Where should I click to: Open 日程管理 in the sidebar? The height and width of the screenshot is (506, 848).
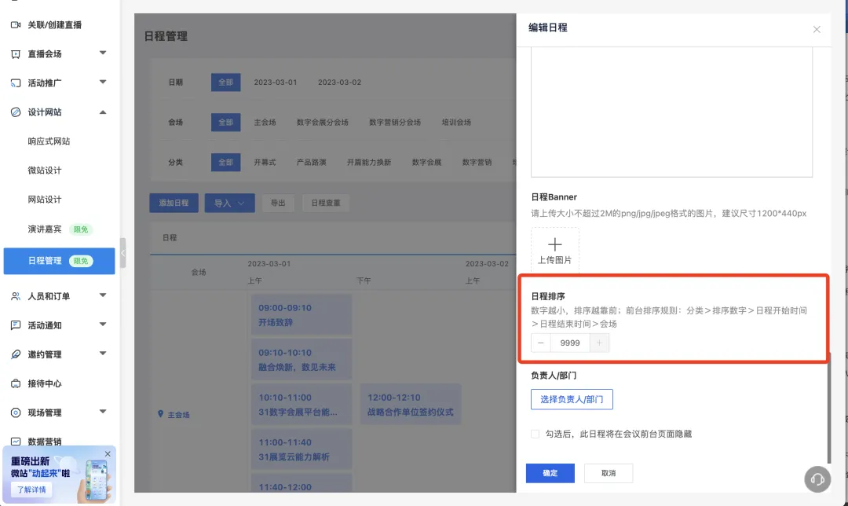(45, 261)
